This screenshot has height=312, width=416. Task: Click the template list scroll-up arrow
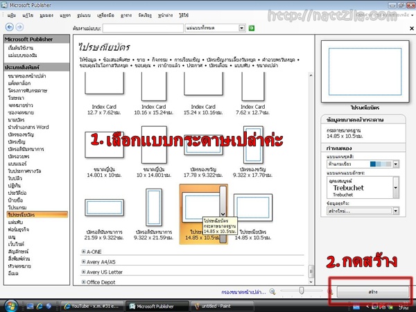(311, 76)
